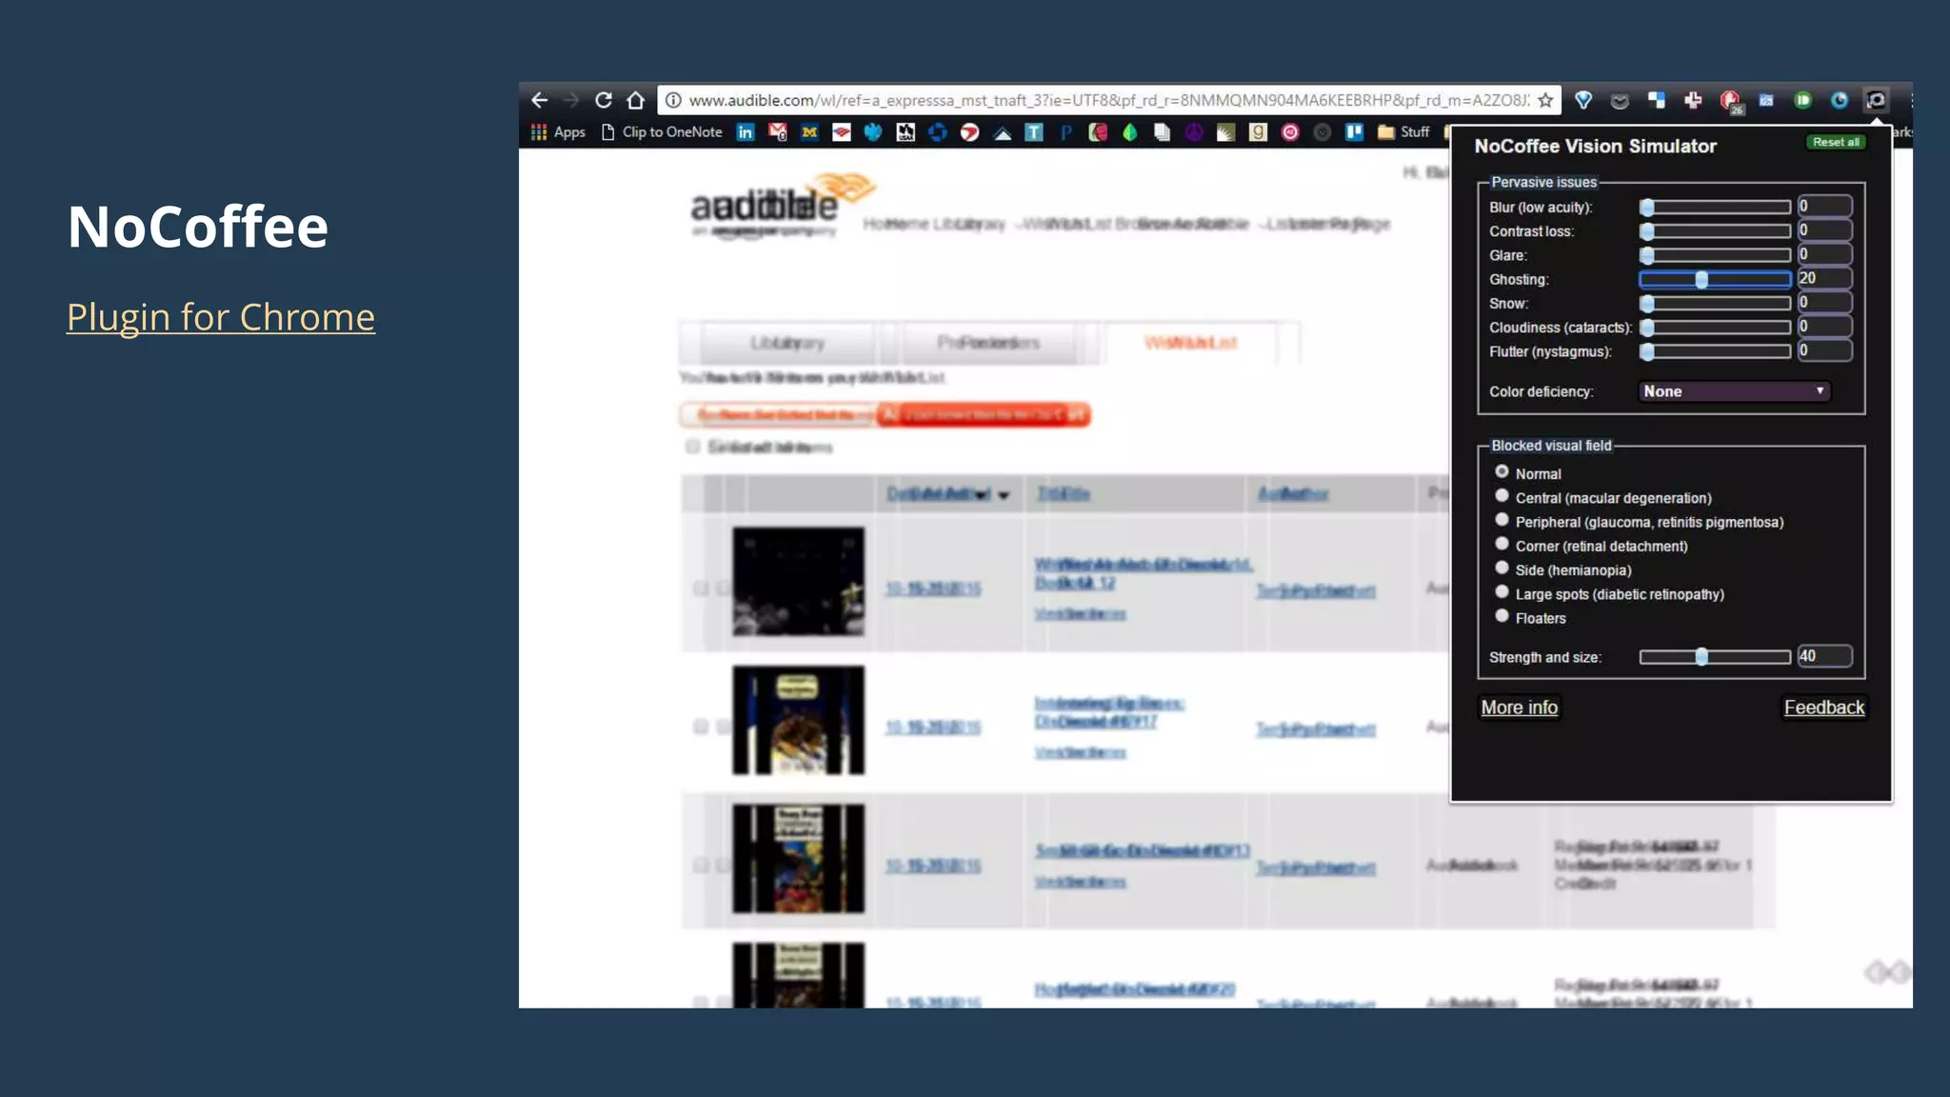Adjust the Contrast loss slider
The width and height of the screenshot is (1950, 1097).
1715,230
